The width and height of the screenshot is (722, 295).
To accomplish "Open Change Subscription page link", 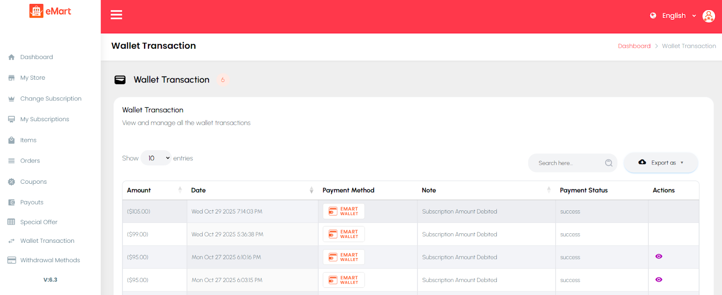I will 51,99.
